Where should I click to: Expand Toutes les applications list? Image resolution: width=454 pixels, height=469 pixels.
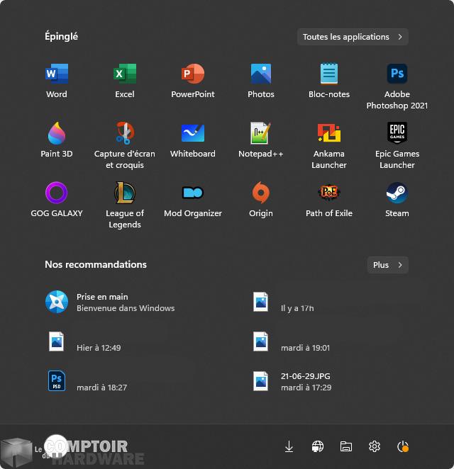pyautogui.click(x=353, y=37)
